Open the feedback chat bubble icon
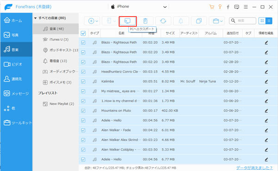The width and height of the screenshot is (278, 171). point(236,7)
